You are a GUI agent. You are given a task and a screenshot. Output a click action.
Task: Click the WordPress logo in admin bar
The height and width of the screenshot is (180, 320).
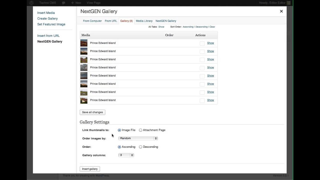click(x=31, y=3)
